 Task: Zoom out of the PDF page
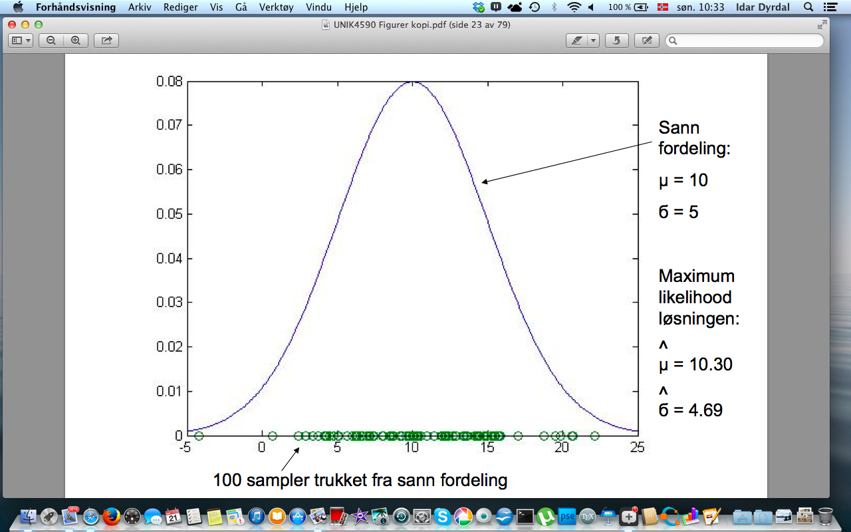point(51,41)
